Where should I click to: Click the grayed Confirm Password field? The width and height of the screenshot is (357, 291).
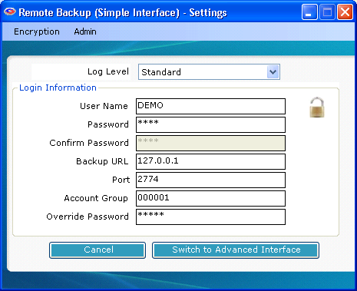pos(210,143)
